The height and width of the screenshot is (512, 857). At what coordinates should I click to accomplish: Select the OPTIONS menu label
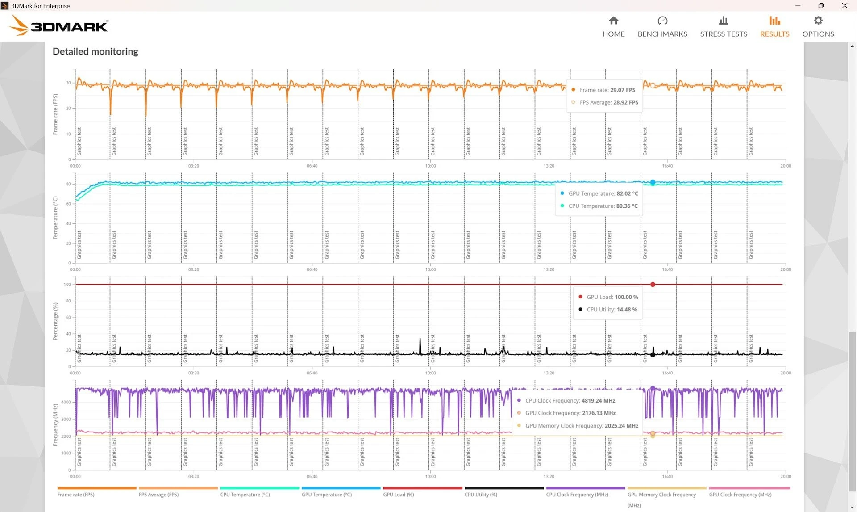tap(818, 34)
